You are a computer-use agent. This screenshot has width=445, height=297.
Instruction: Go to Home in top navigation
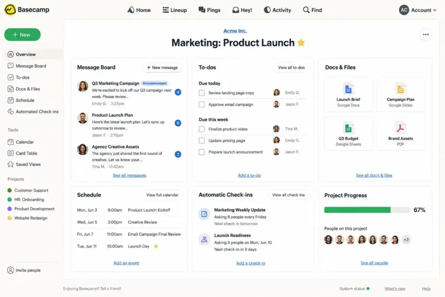[x=139, y=10]
